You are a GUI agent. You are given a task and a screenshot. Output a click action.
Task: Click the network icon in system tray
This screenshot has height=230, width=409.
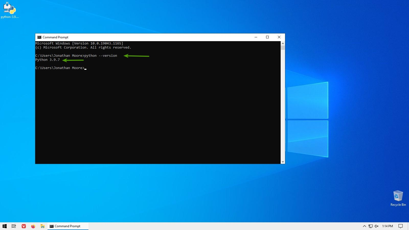click(x=370, y=226)
